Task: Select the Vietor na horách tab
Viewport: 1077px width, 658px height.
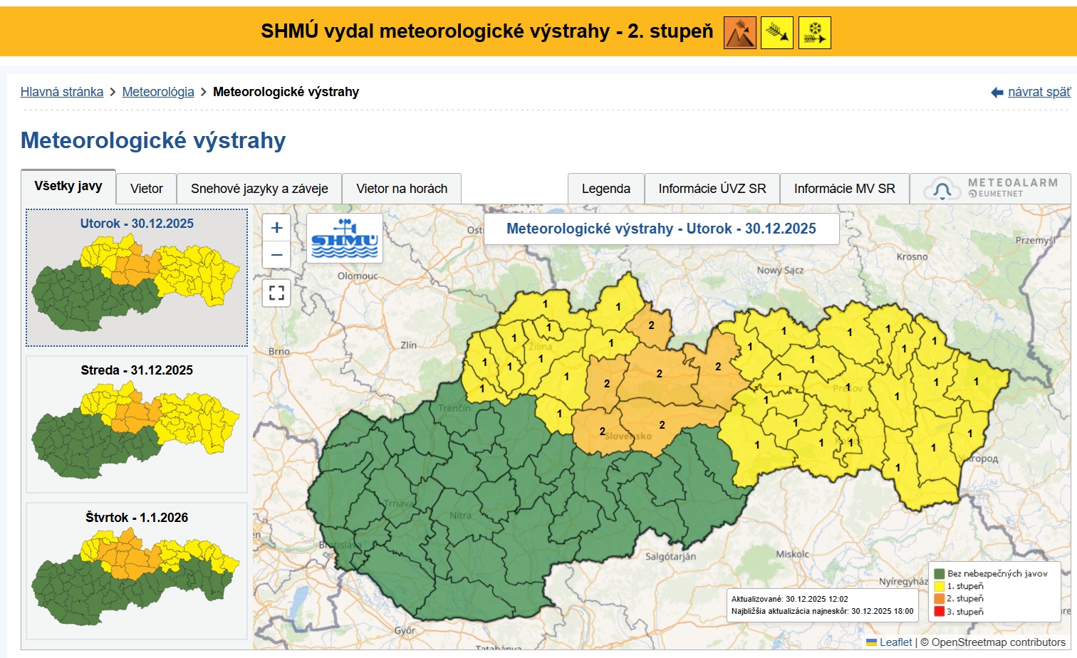Action: tap(402, 189)
